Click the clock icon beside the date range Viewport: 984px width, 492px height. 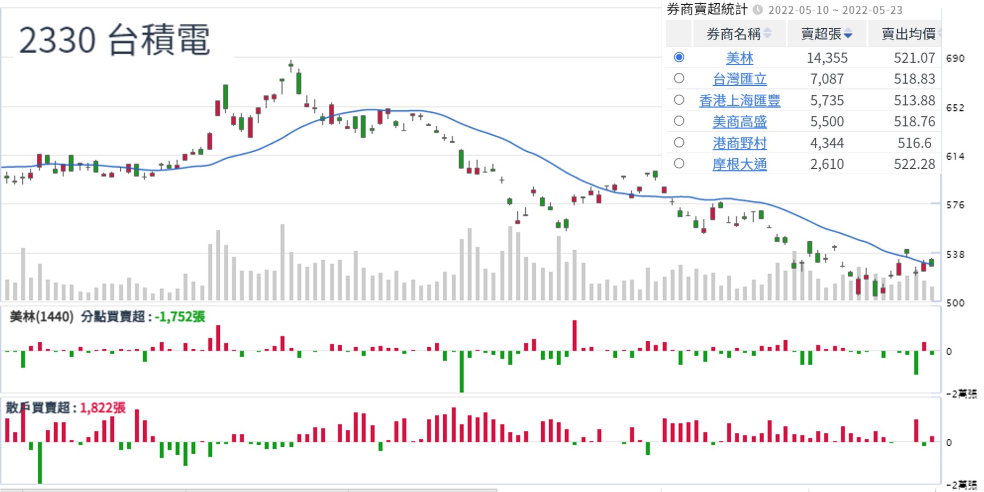(x=758, y=10)
